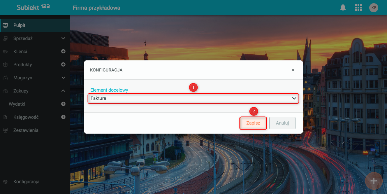
Task: Click the Sprzedaż sidebar icon
Action: (x=5, y=39)
